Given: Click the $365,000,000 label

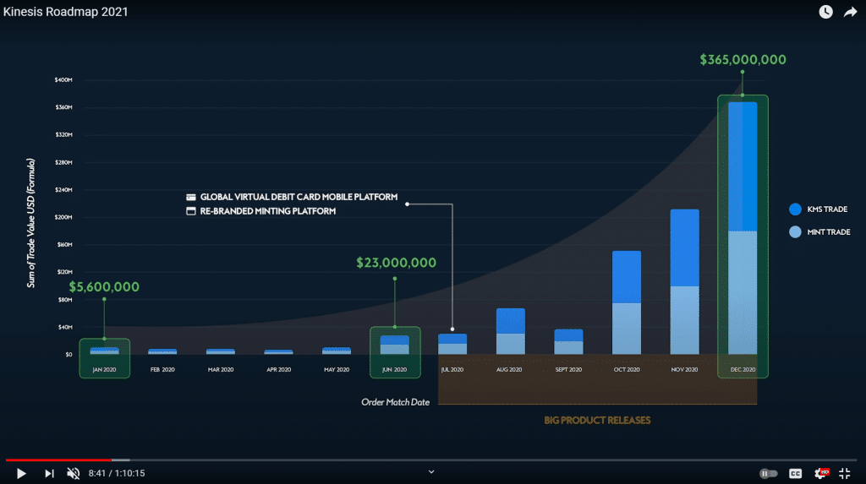Looking at the screenshot, I should (743, 60).
